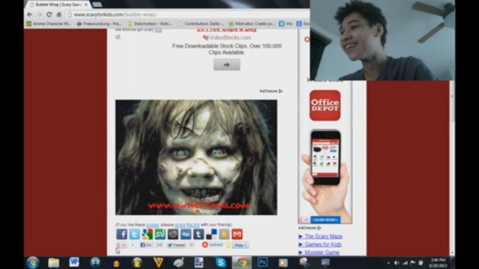This screenshot has width=479, height=269.
Task: Click the VideoBlocks.com ad link
Action: [227, 38]
